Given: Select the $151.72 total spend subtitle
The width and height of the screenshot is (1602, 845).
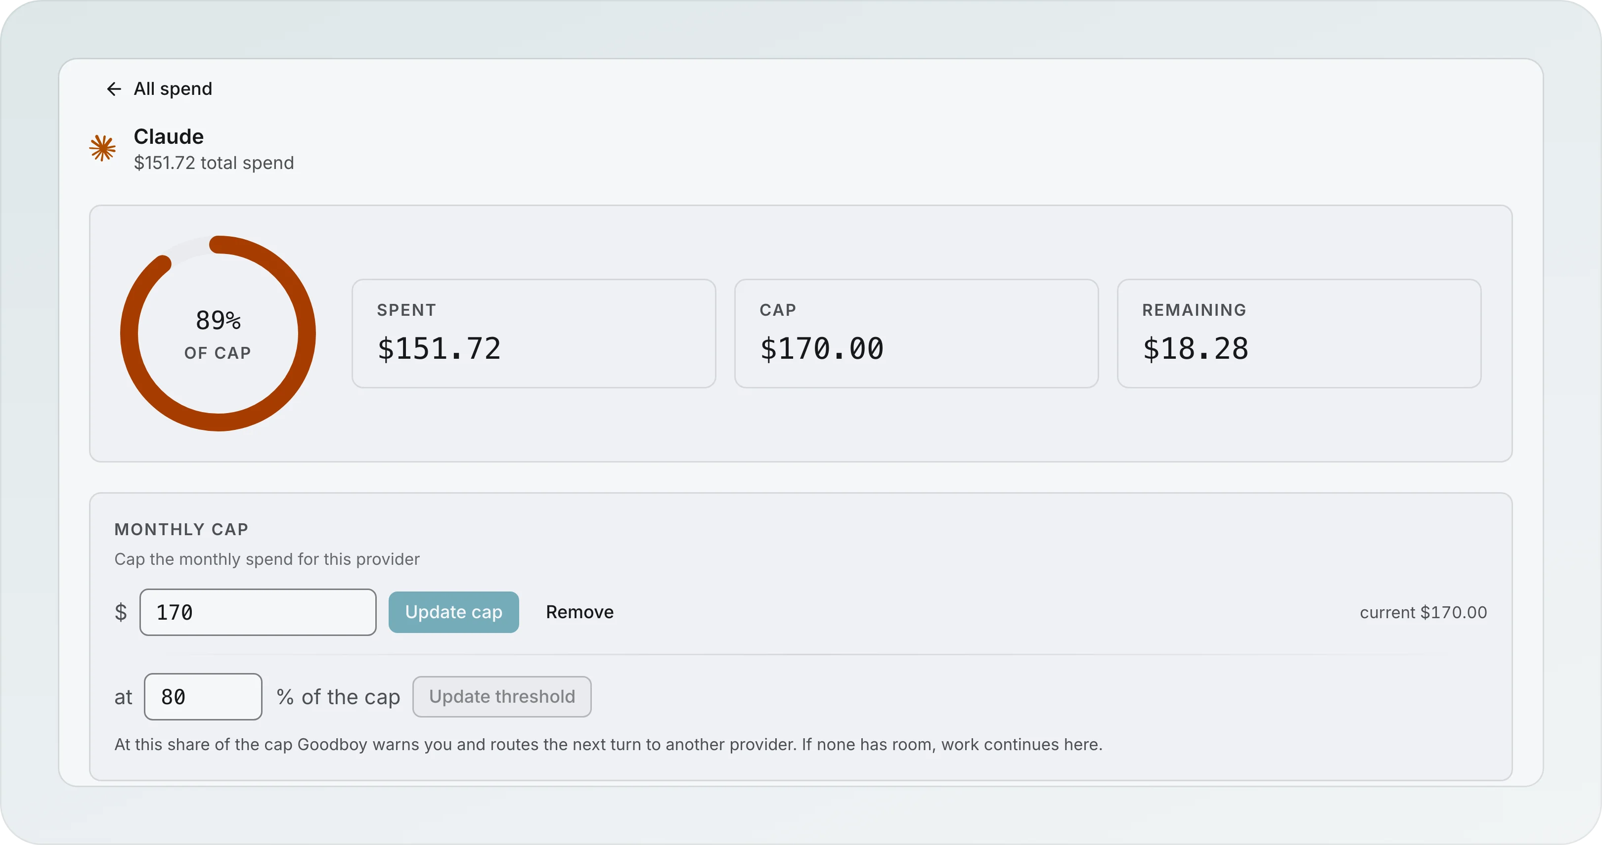Looking at the screenshot, I should [214, 163].
